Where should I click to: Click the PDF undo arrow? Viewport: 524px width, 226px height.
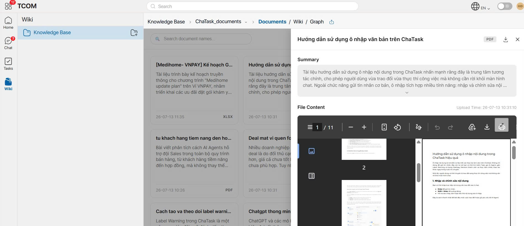coord(437,127)
